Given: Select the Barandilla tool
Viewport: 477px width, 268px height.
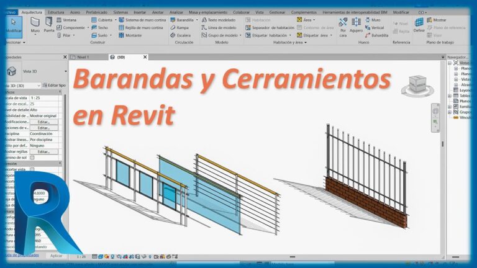Looking at the screenshot, I should 182,20.
